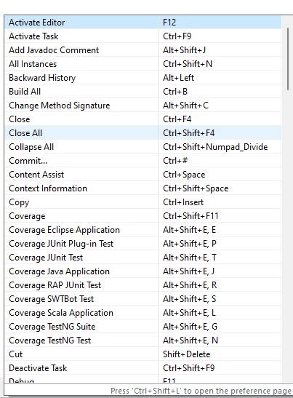The image size is (293, 398).
Task: Select Backward History in key list
Action: coord(143,78)
